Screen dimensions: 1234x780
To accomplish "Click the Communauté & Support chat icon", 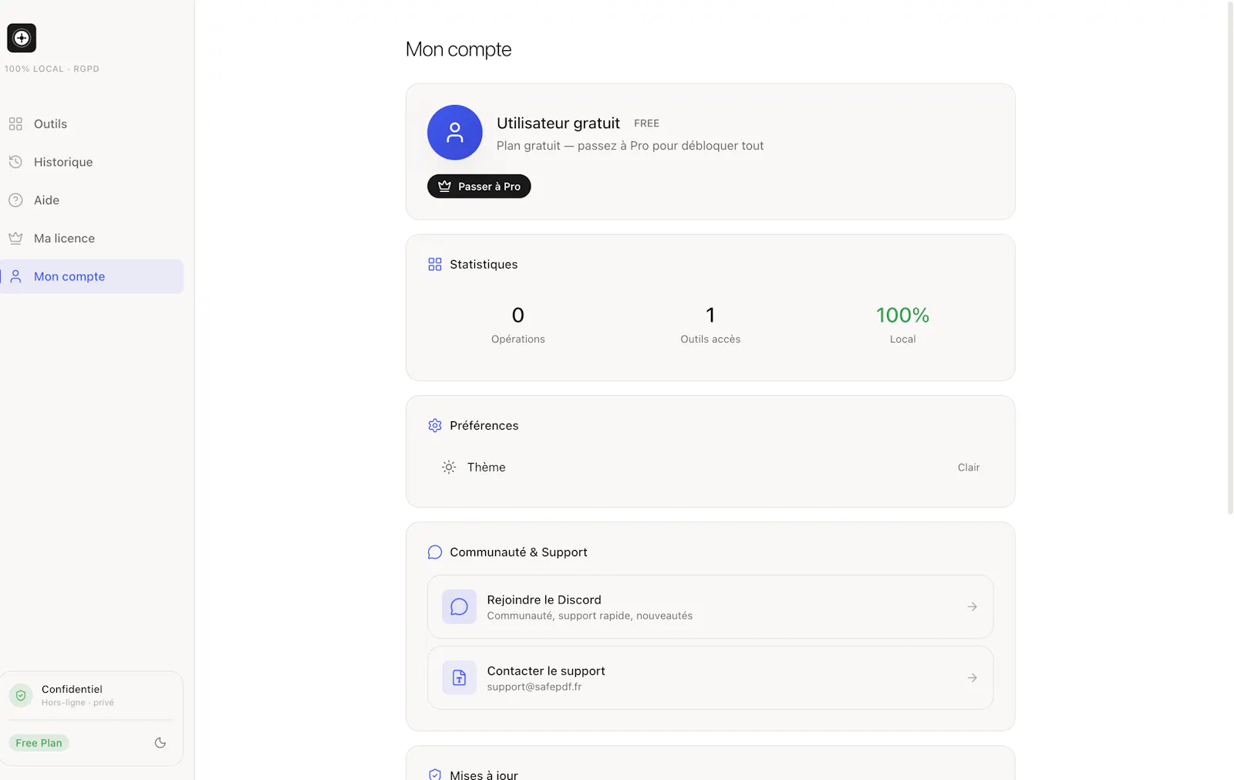I will (435, 552).
